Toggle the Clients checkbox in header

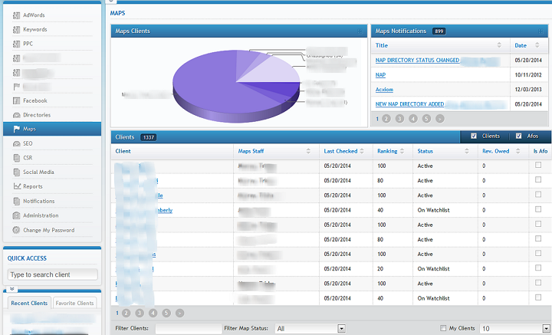tap(474, 136)
